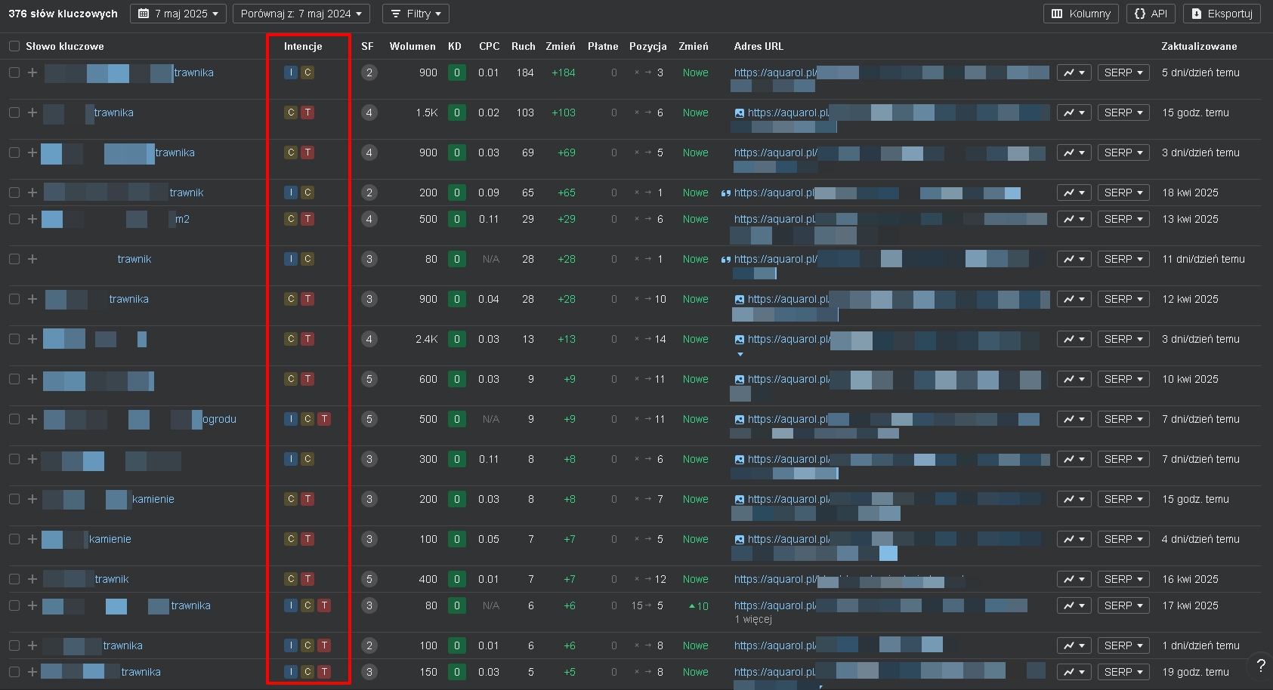This screenshot has width=1273, height=690.
Task: Click quote snippet icon in row updated 18 kwi 2025
Action: point(726,193)
